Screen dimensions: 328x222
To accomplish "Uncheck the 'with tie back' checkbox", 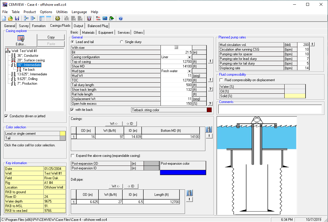I will point(72,110).
